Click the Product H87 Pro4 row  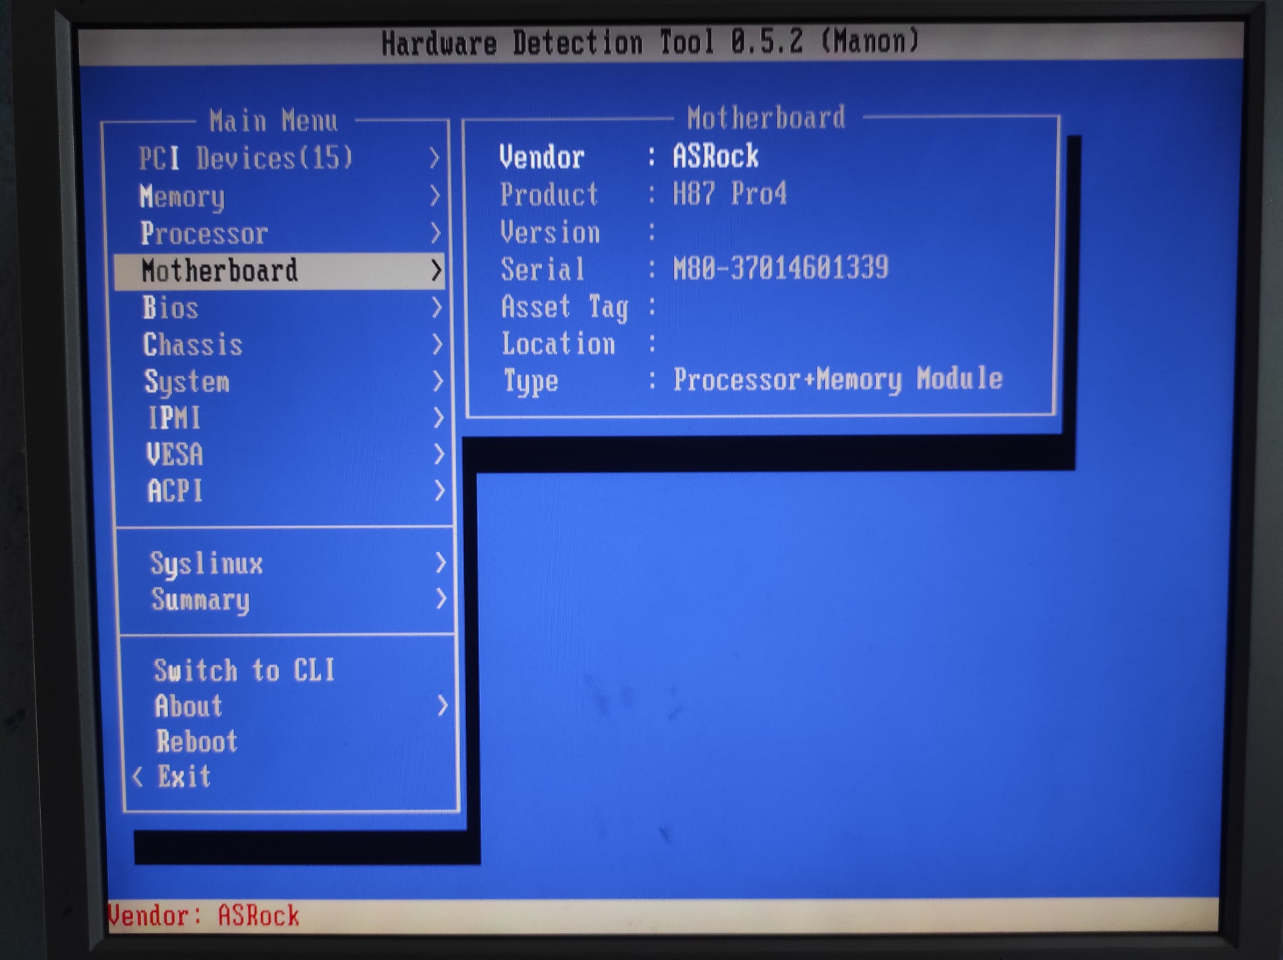pos(643,195)
